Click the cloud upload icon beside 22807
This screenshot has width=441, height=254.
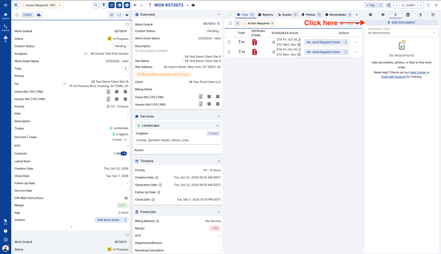39,15
